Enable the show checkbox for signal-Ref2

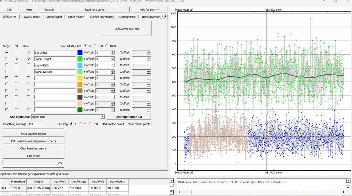tap(28, 65)
